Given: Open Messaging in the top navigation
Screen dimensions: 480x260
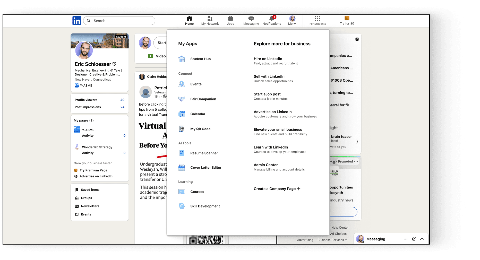Looking at the screenshot, I should tap(251, 21).
